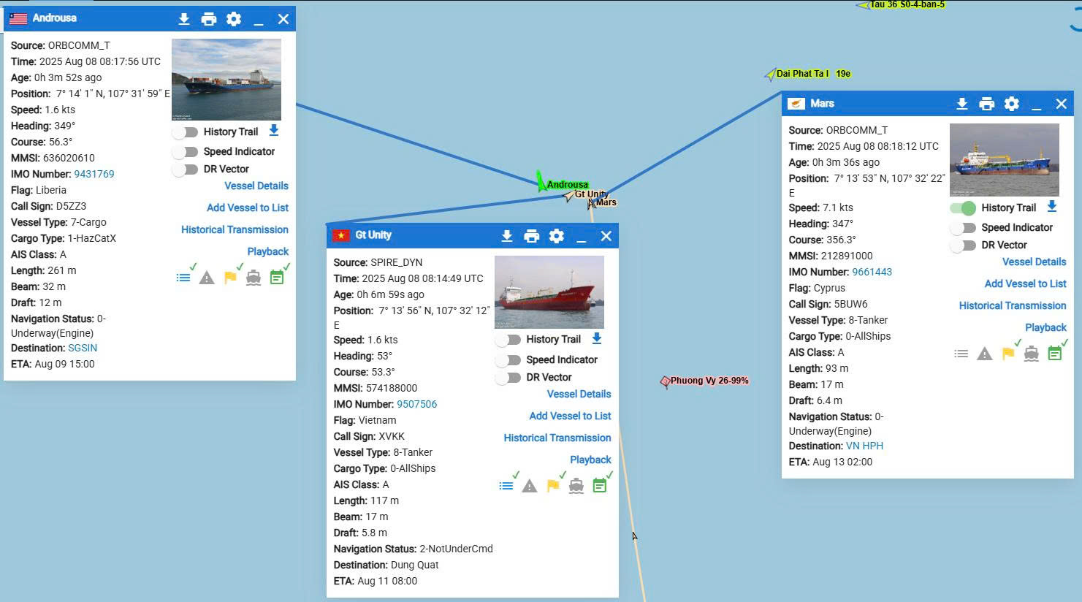The height and width of the screenshot is (602, 1082).
Task: Click Mars IMO number 9661443
Action: coord(872,272)
